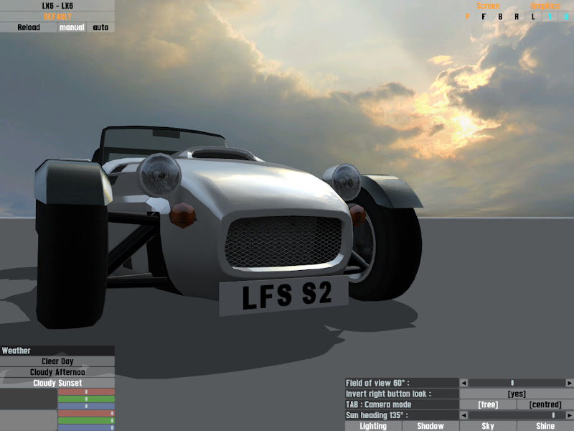This screenshot has height=431, width=574.
Task: Click the Graphics heading label
Action: point(545,6)
